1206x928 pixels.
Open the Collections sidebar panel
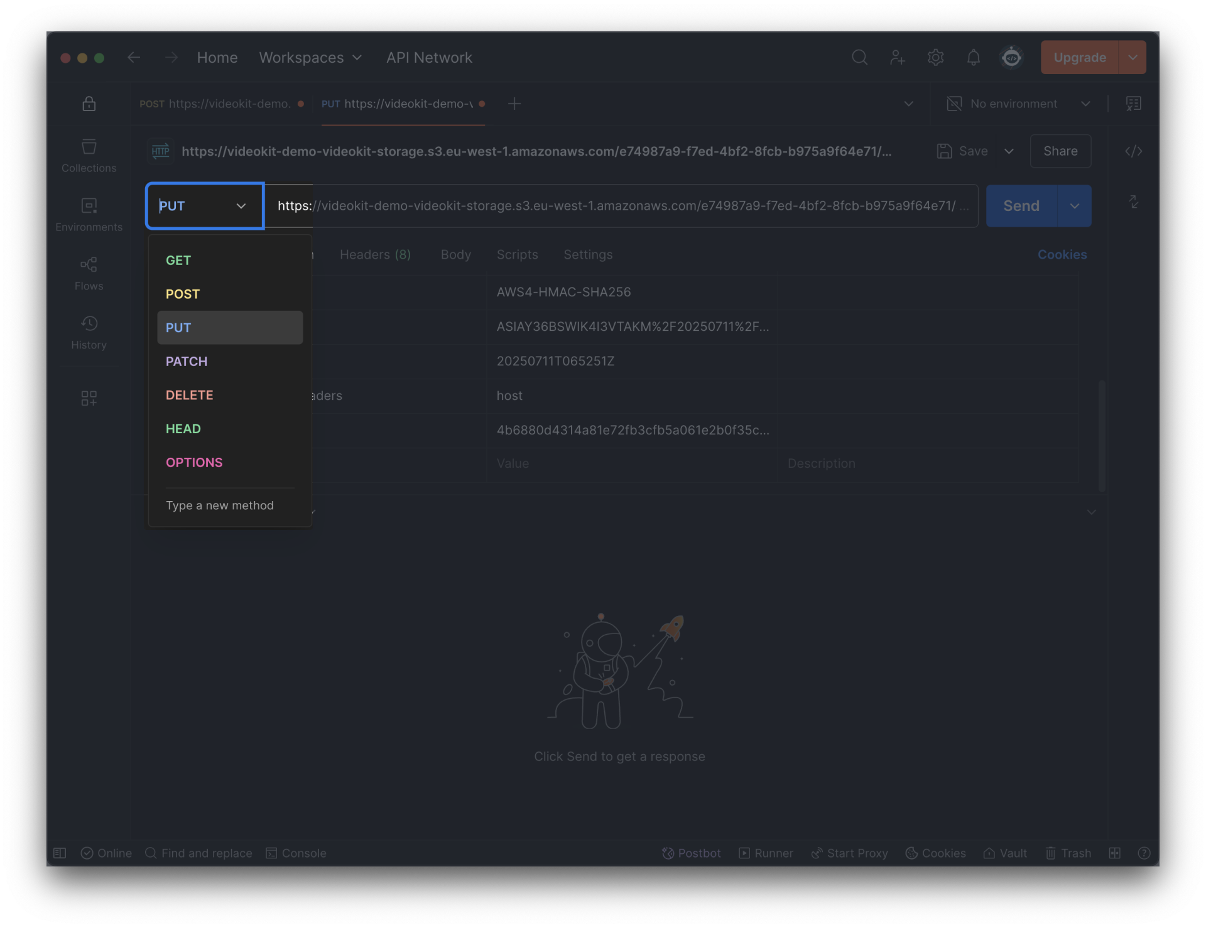(89, 156)
